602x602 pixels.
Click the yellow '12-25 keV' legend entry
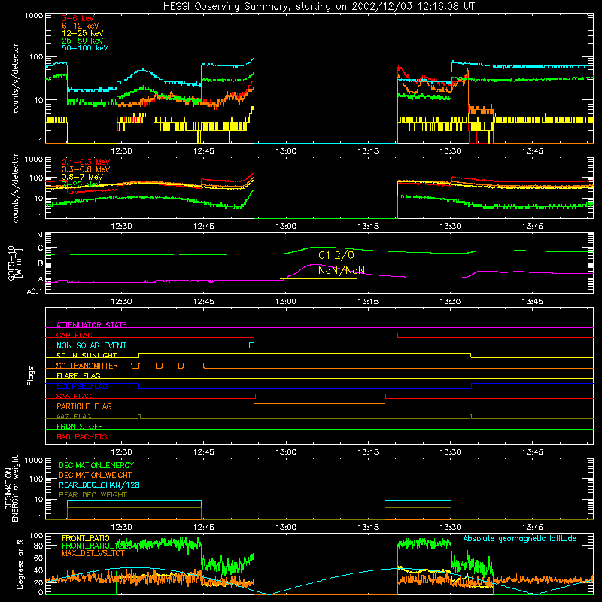click(x=83, y=33)
